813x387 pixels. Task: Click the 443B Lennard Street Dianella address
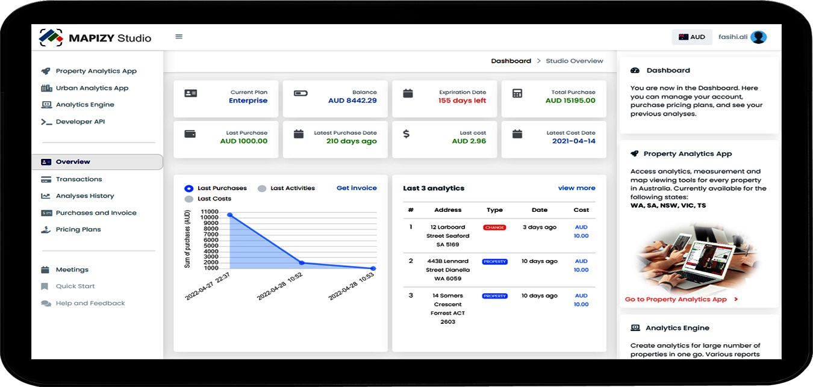(448, 270)
